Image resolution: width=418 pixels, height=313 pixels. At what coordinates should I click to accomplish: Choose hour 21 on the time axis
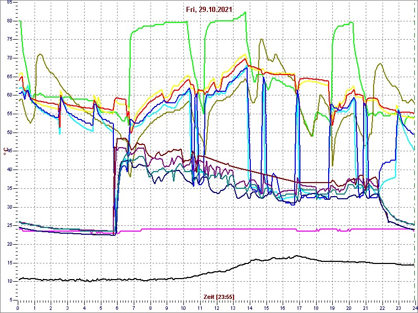(365, 308)
